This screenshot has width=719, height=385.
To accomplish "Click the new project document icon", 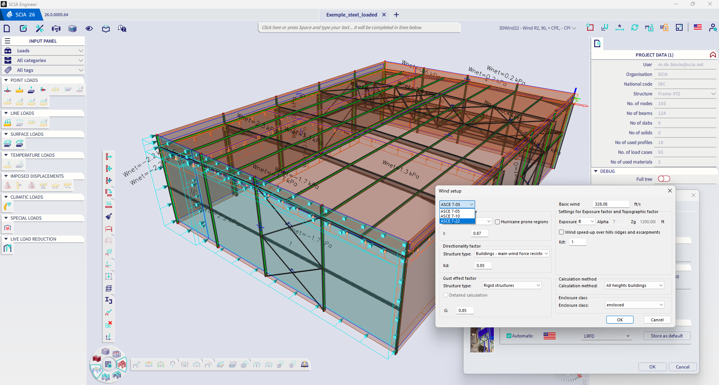I will [7, 28].
